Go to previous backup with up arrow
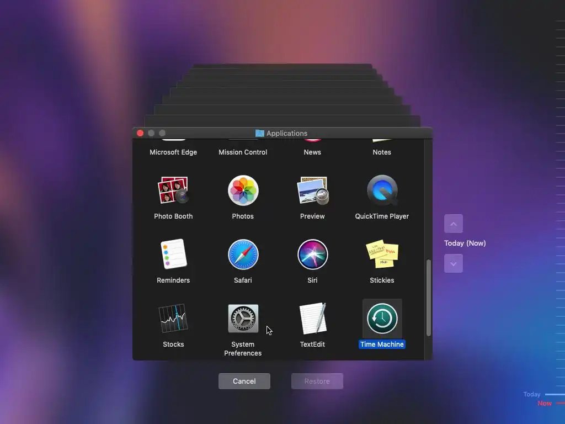Image resolution: width=565 pixels, height=424 pixels. (454, 224)
